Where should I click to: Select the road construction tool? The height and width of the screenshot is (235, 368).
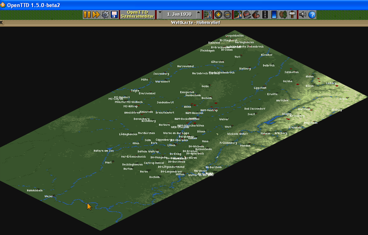pos(265,15)
